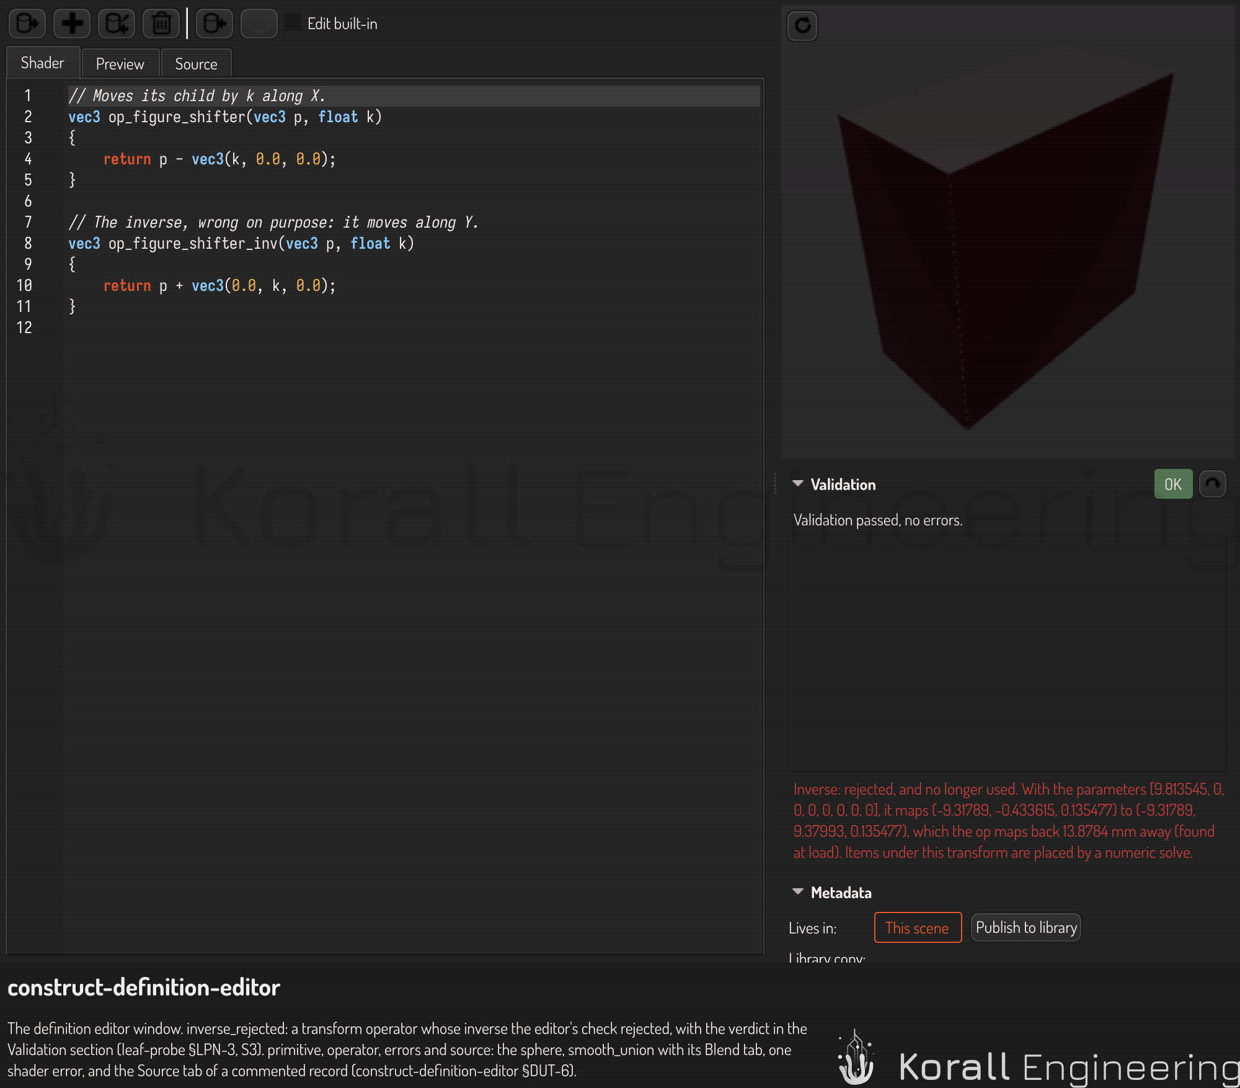The width and height of the screenshot is (1240, 1088).
Task: Enable the Edit built-in checkbox
Action: click(x=293, y=24)
